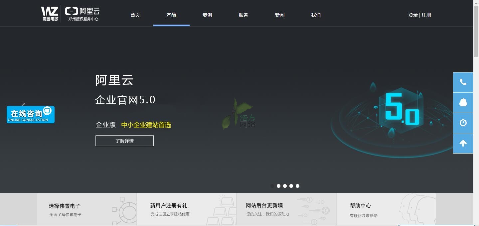This screenshot has height=226, width=479.
Task: Select the first dark carousel dot
Action: click(x=272, y=186)
